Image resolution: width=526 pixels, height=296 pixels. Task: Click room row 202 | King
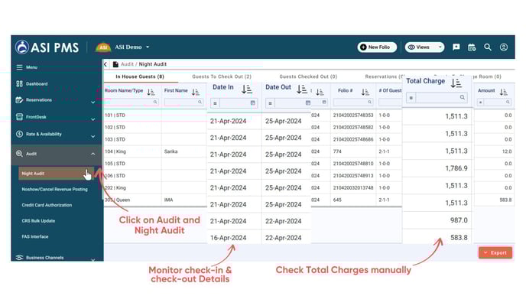(x=115, y=187)
